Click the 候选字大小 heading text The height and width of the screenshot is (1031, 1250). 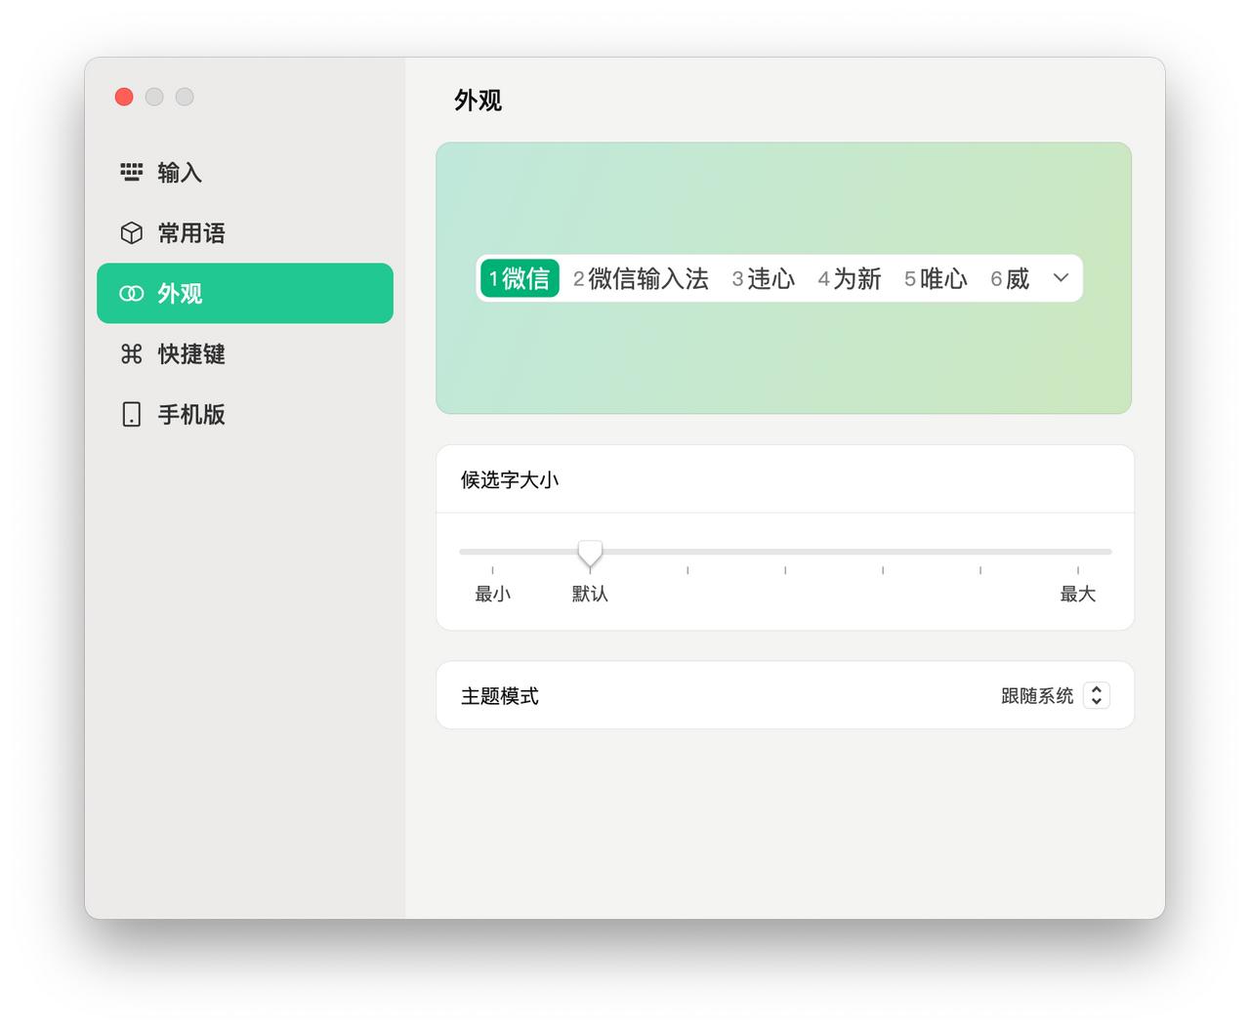(510, 480)
